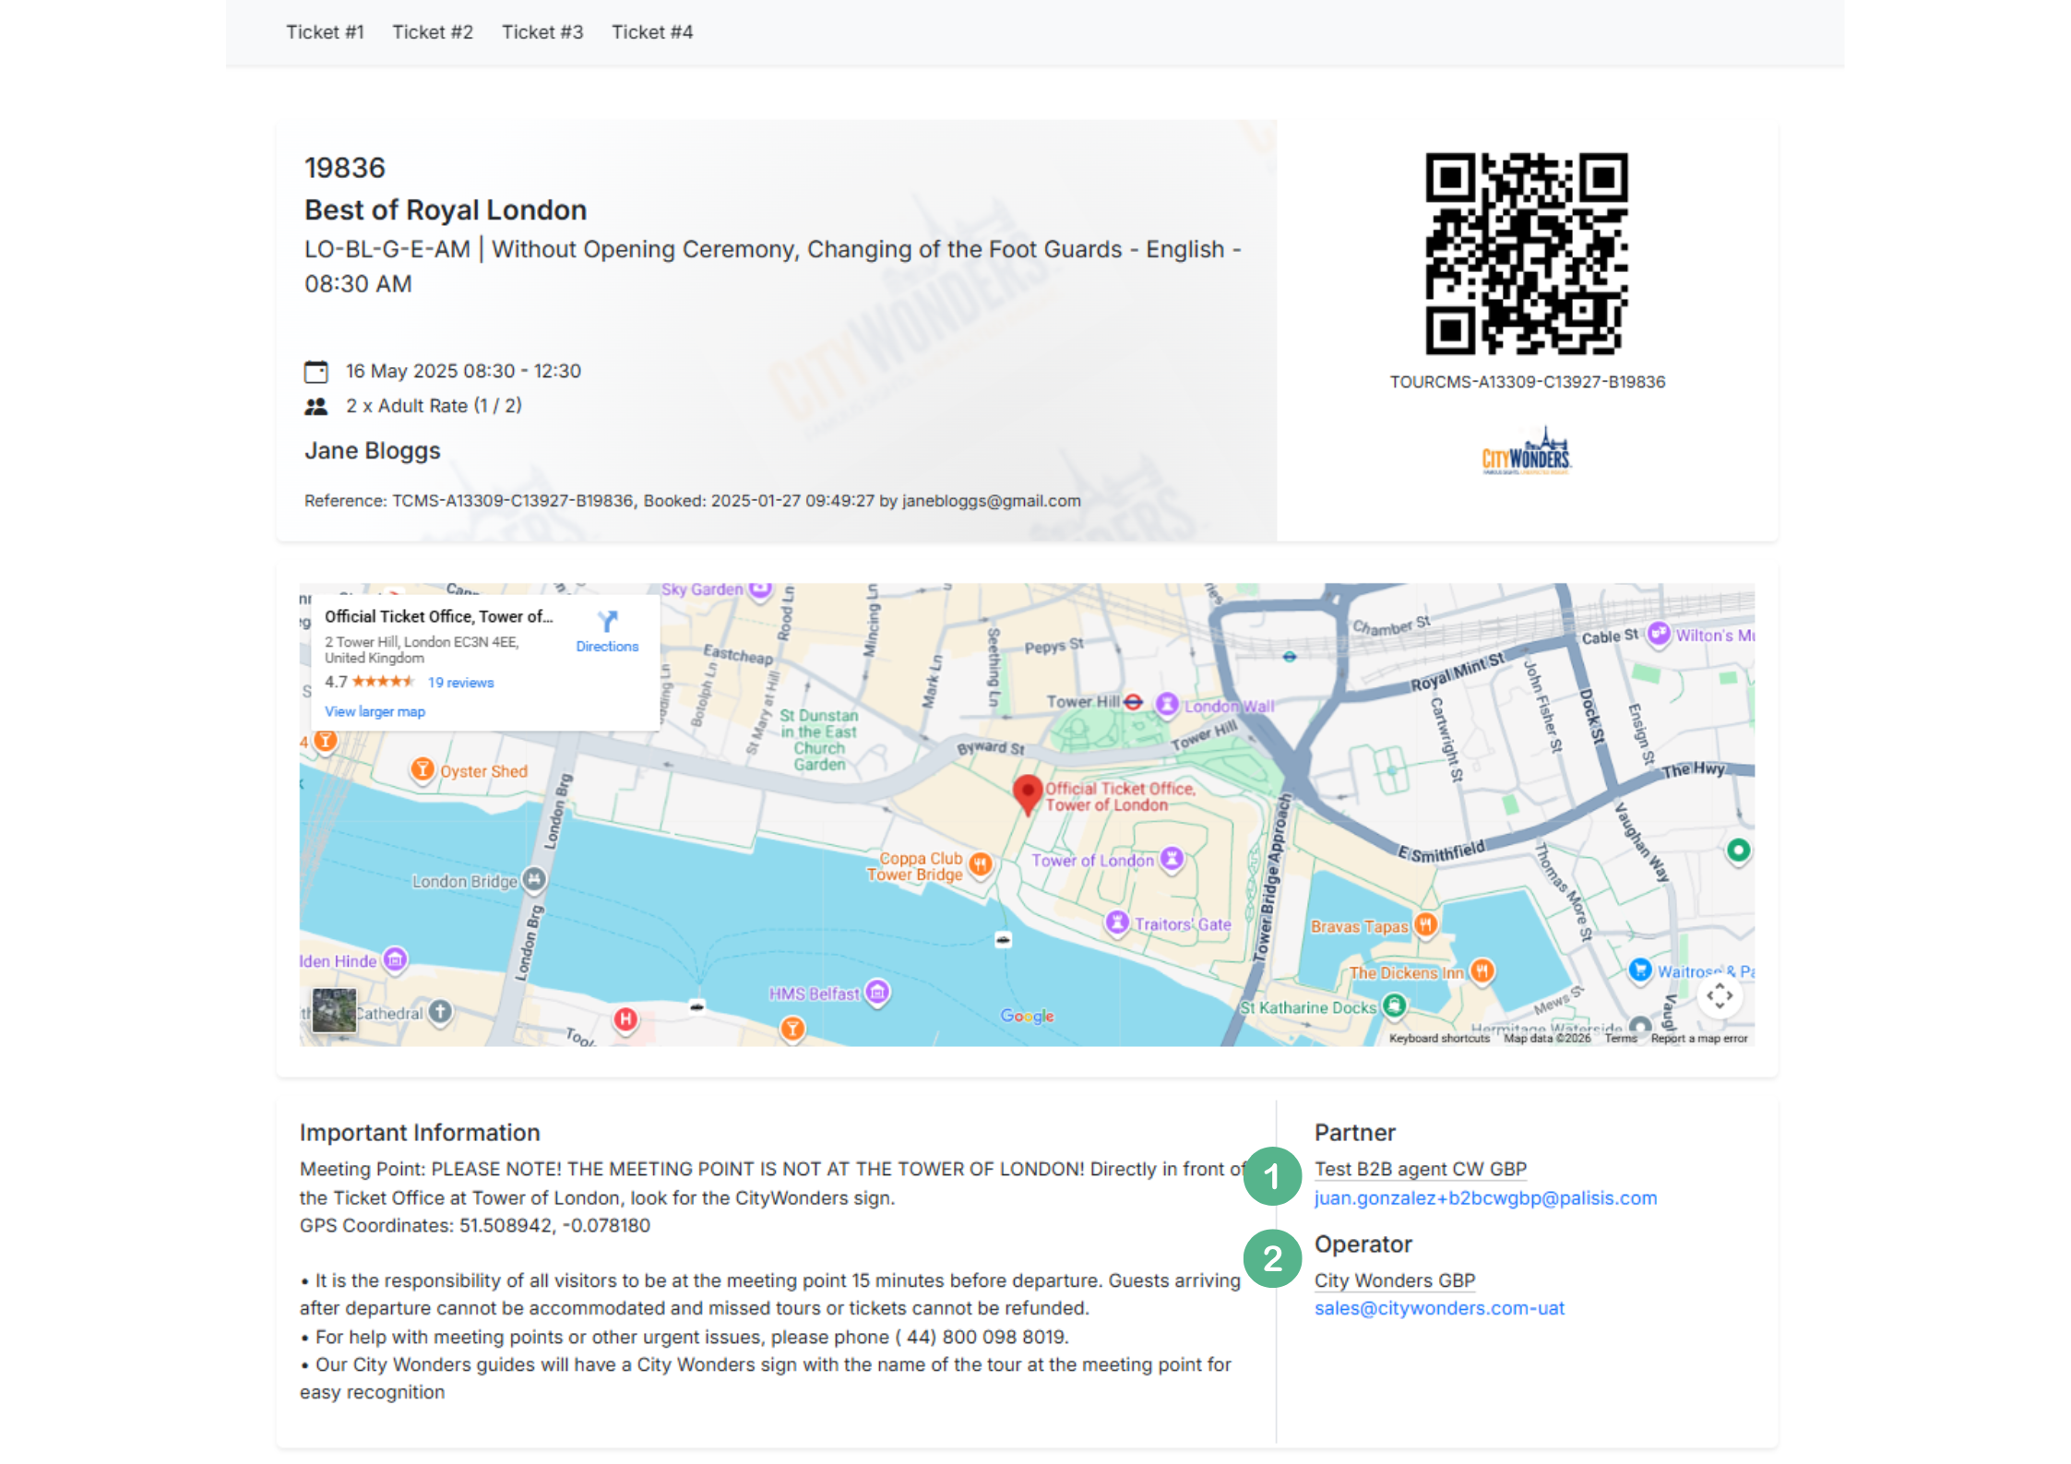
Task: Click the Tower Hill underground station icon
Action: point(1134,702)
